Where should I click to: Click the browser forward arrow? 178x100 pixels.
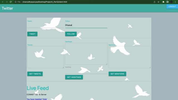(x=7, y=2)
